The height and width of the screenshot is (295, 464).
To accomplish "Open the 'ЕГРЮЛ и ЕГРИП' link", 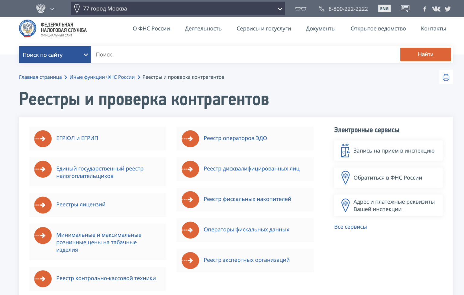I will click(77, 138).
